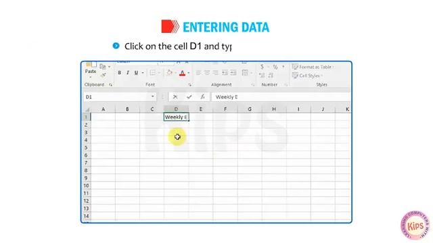Viewport: 433px width, 243px height.
Task: Select column D header
Action: coord(176,109)
